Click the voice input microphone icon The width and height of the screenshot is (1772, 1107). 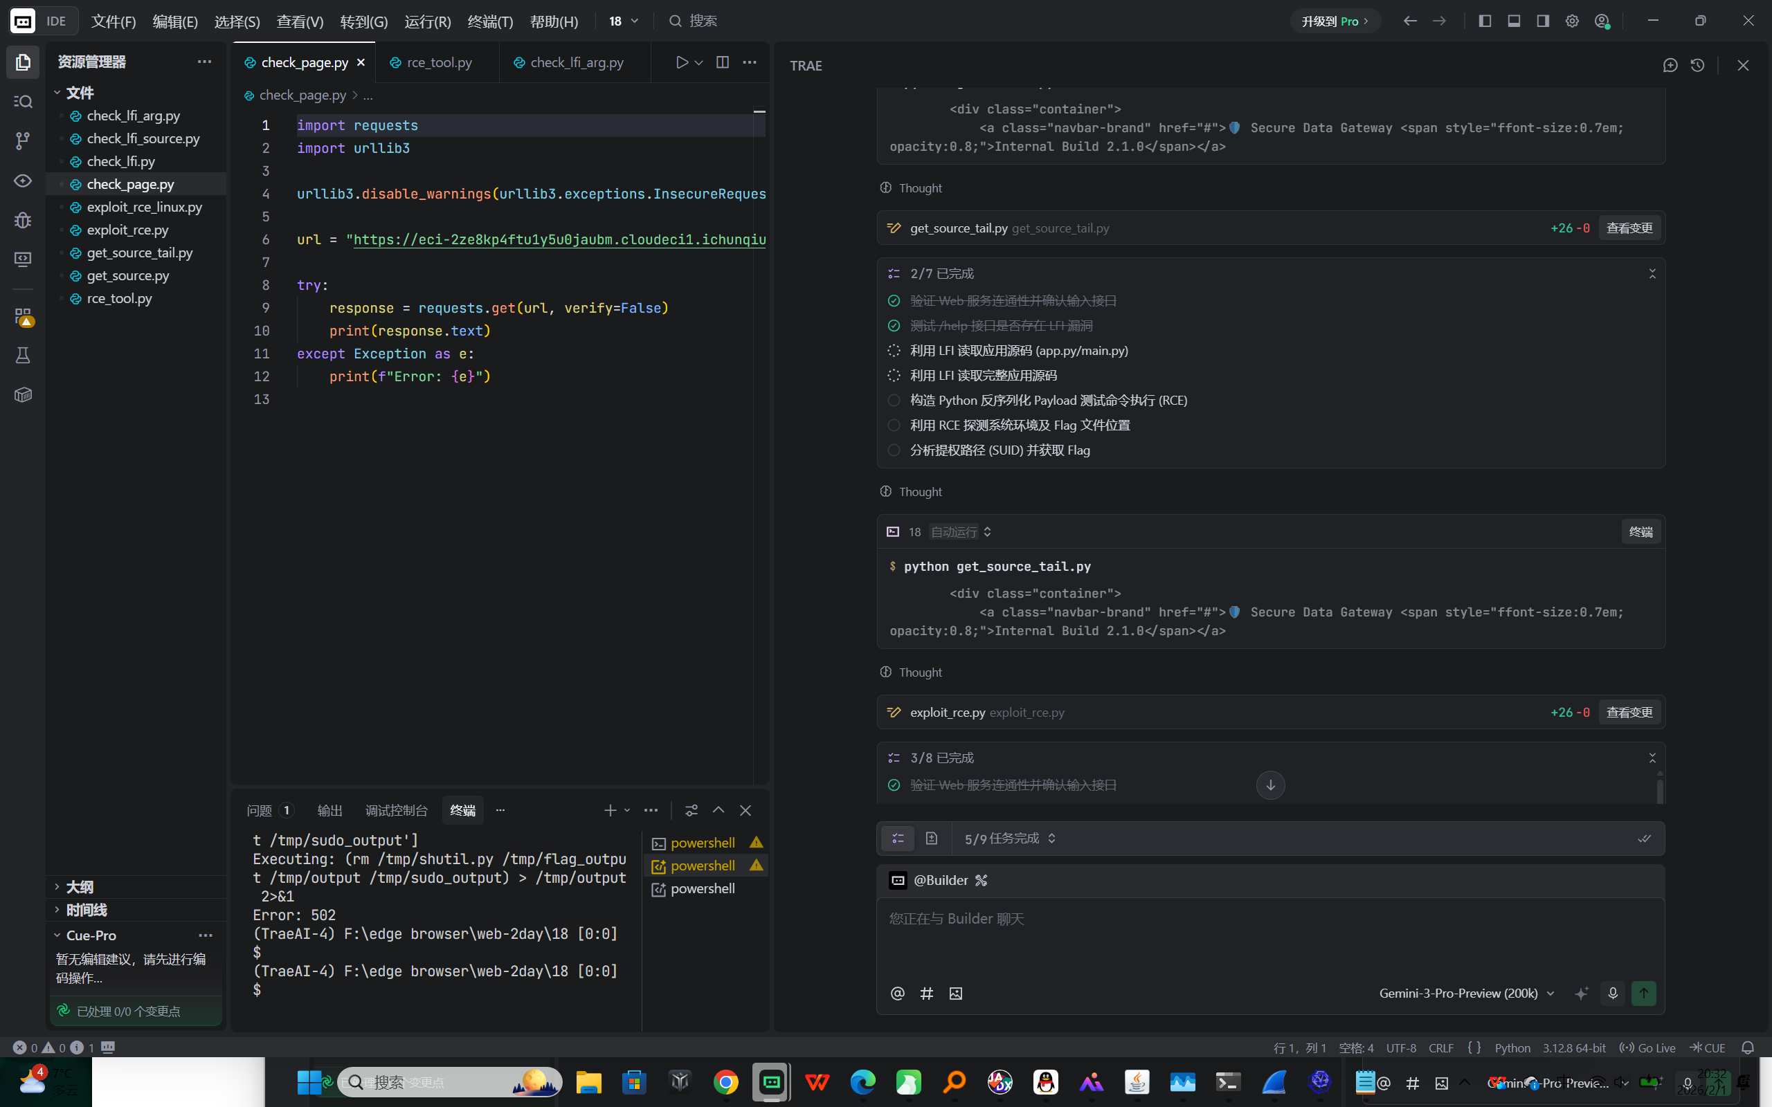1612,993
